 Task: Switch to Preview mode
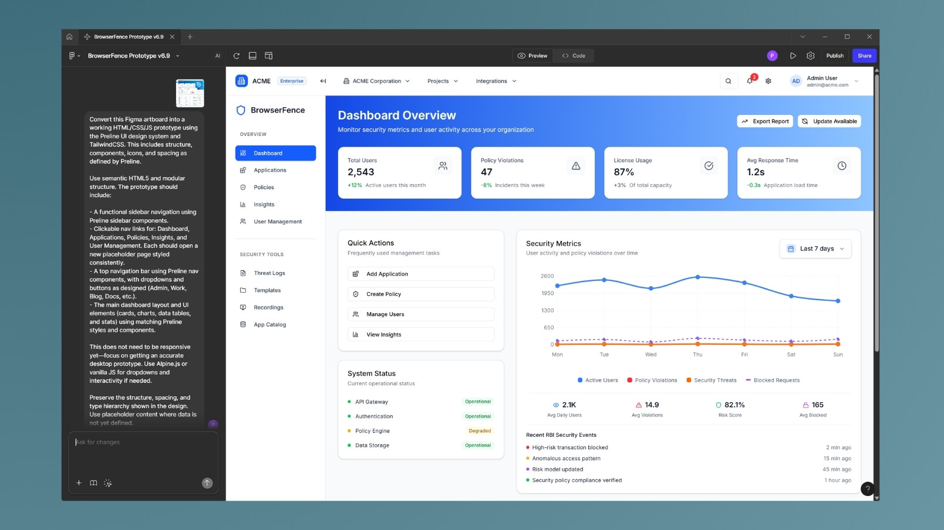[x=532, y=56]
